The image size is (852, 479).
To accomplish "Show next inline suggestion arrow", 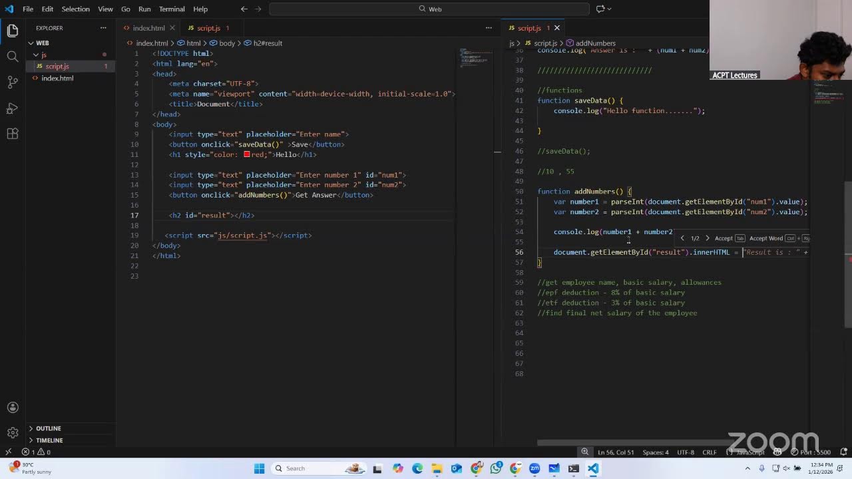I will [x=707, y=238].
